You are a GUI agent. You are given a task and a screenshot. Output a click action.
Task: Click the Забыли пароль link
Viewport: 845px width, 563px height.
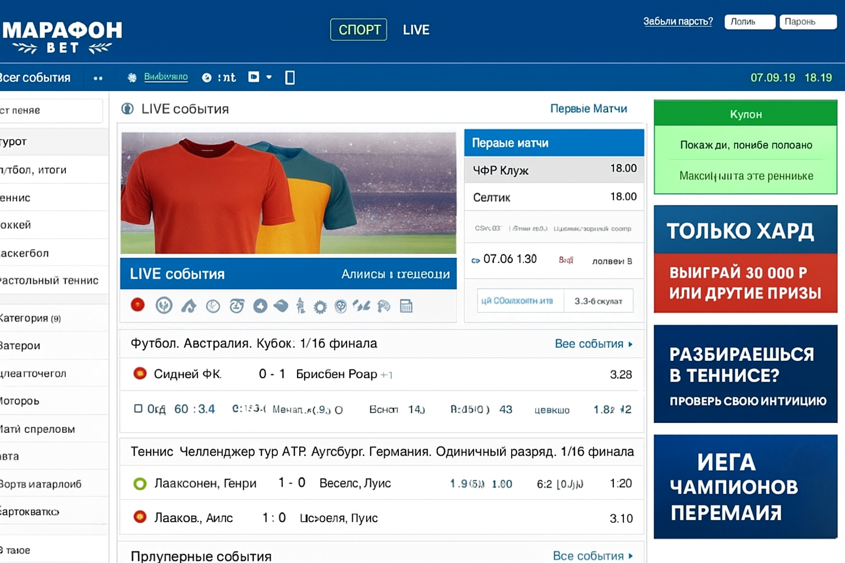click(x=678, y=21)
